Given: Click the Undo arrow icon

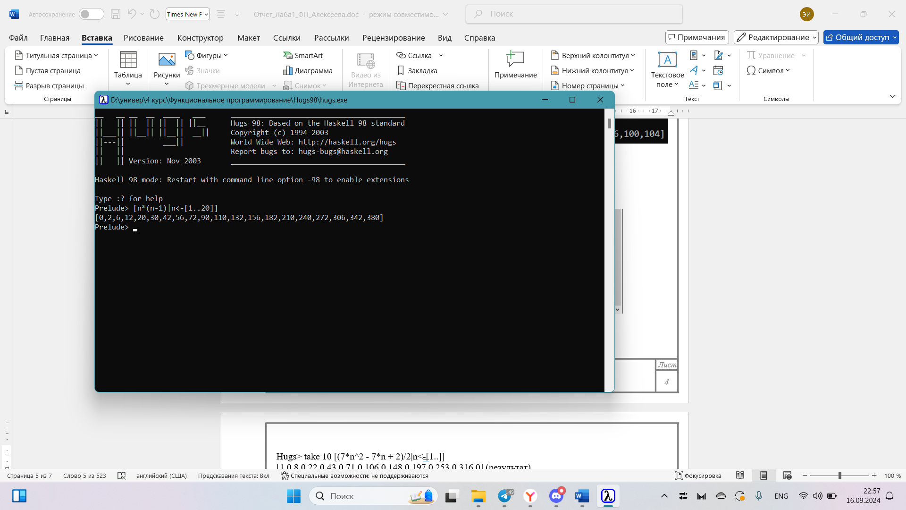Looking at the screenshot, I should [132, 14].
